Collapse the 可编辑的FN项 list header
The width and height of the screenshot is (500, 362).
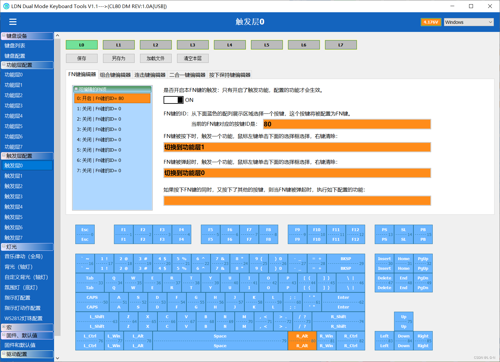[76, 89]
